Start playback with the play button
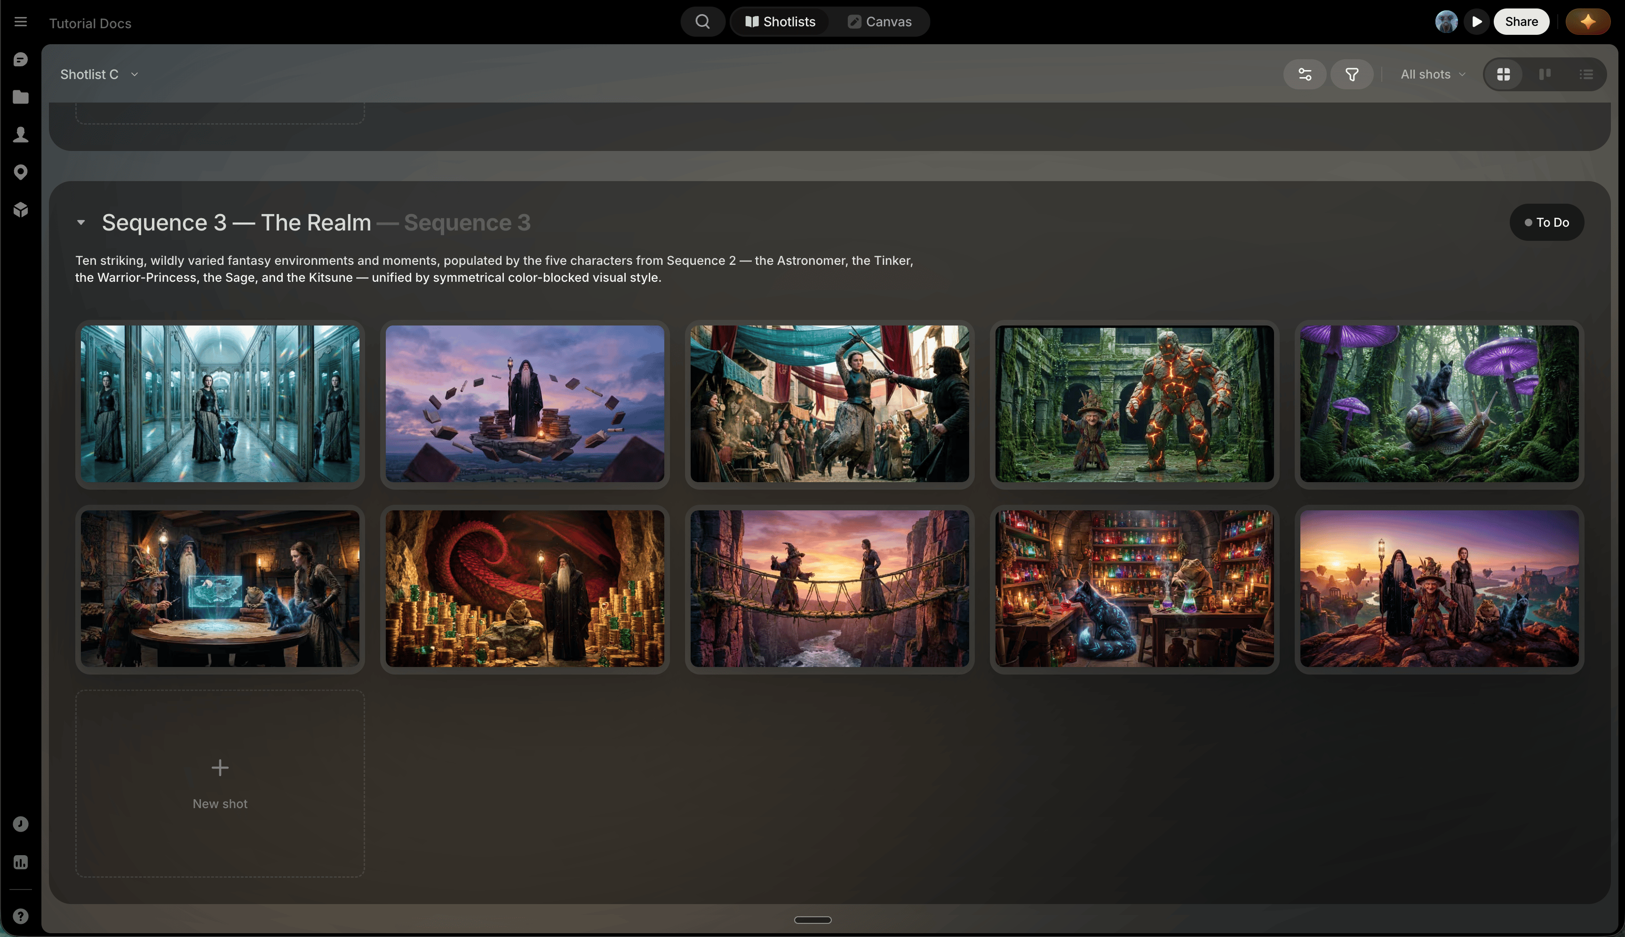Image resolution: width=1625 pixels, height=937 pixels. coord(1476,22)
